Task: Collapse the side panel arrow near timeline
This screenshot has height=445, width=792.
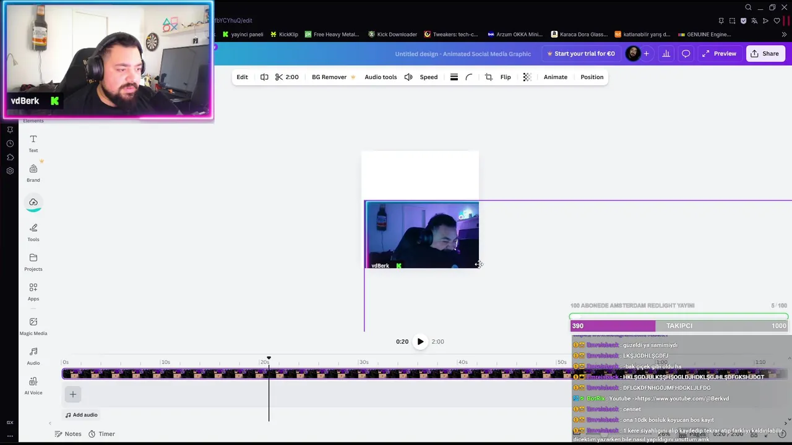Action: [x=50, y=423]
